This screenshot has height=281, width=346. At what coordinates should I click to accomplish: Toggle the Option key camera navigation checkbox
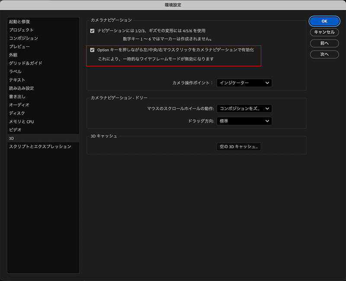click(x=92, y=50)
